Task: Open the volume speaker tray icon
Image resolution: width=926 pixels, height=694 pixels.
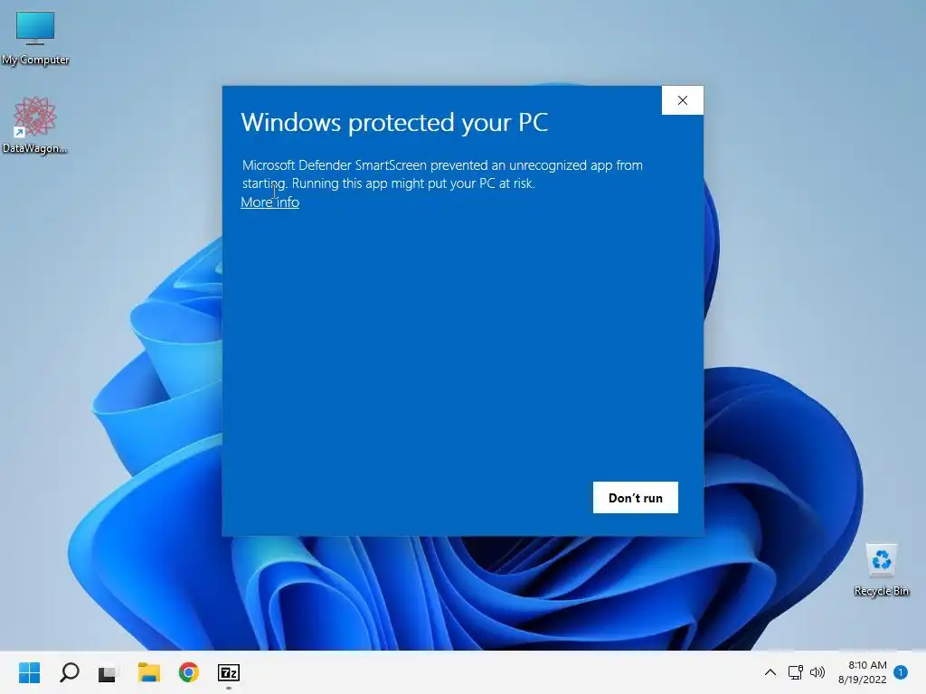Action: pyautogui.click(x=817, y=672)
